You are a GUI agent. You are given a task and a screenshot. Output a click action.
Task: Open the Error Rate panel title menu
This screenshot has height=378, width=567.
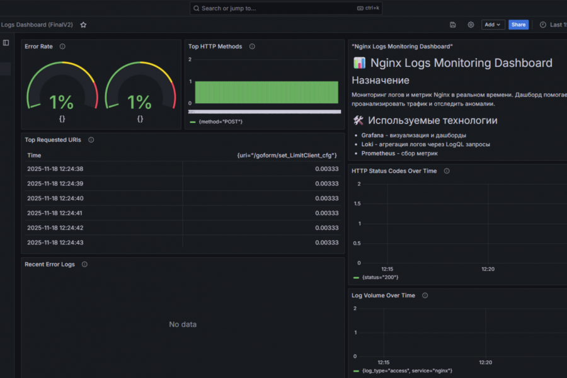point(38,46)
